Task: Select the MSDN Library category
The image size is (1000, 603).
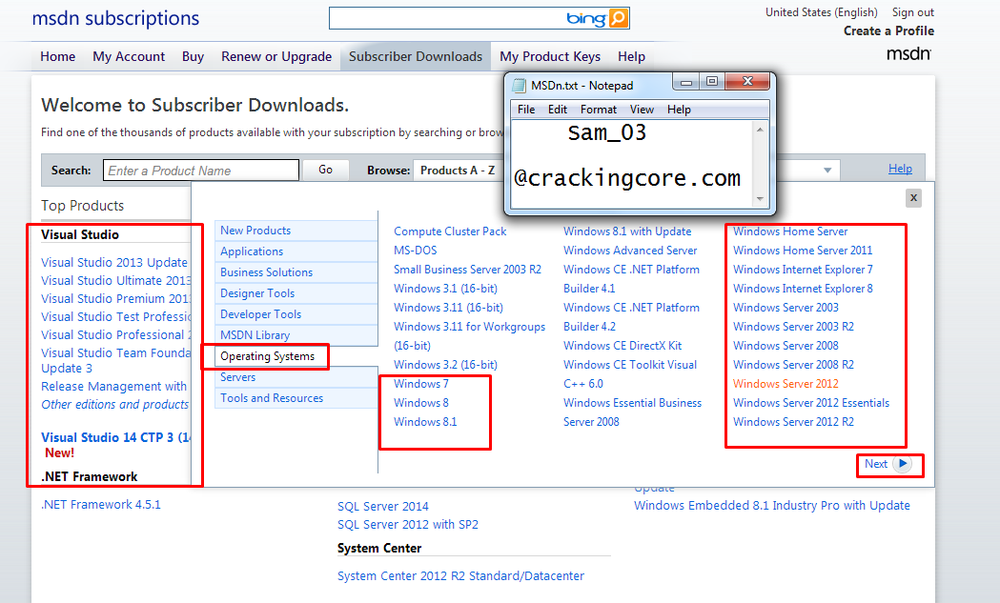Action: coord(296,335)
